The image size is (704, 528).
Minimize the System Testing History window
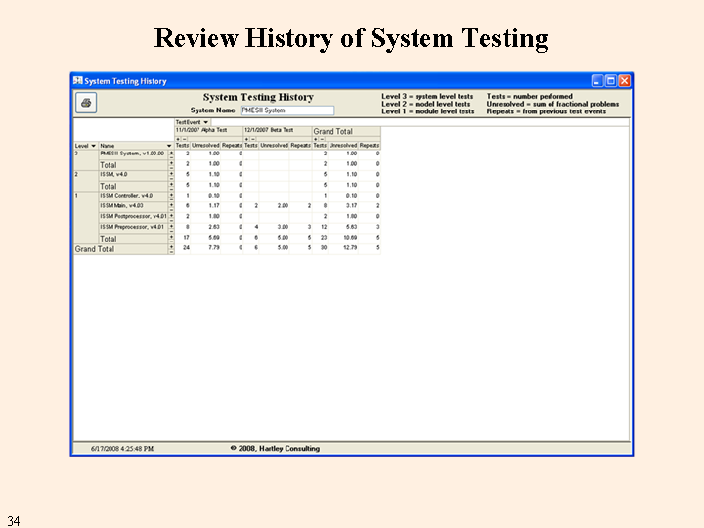(597, 81)
